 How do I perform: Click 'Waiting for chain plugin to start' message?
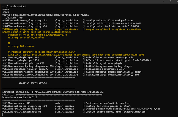[x=108, y=106]
